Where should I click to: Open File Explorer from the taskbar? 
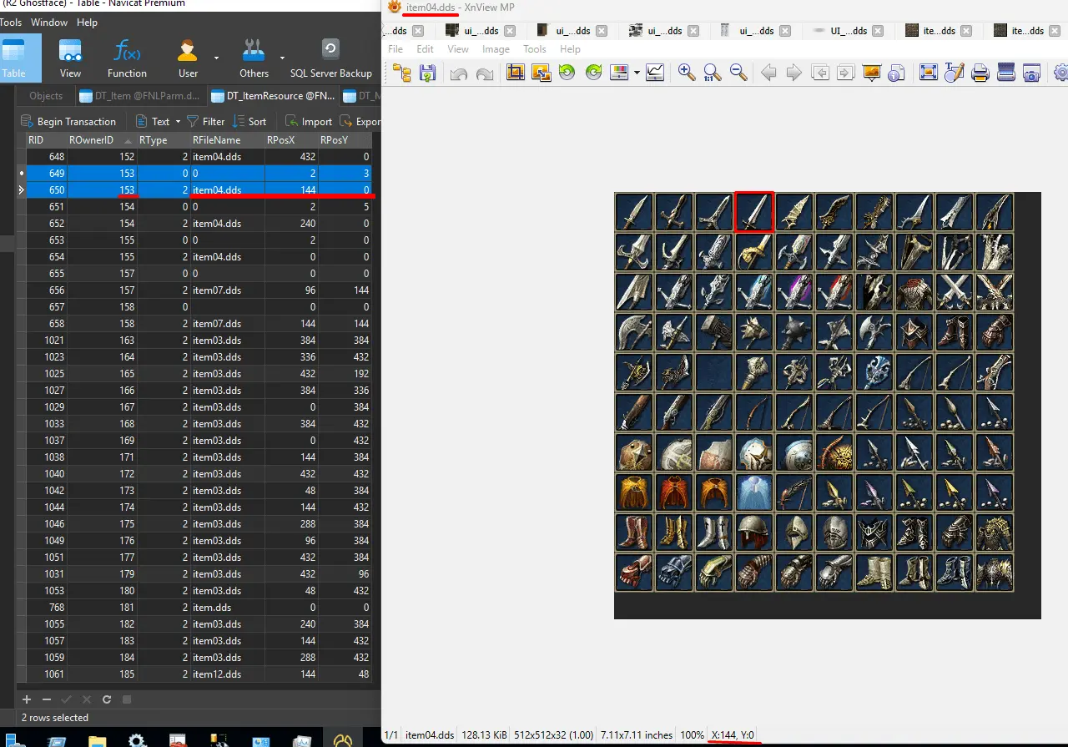(98, 739)
